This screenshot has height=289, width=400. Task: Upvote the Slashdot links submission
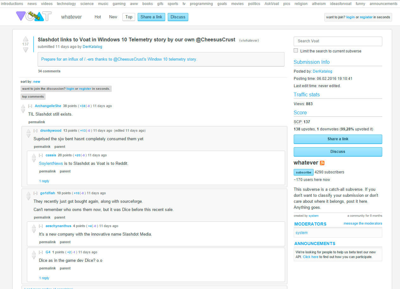pyautogui.click(x=26, y=39)
